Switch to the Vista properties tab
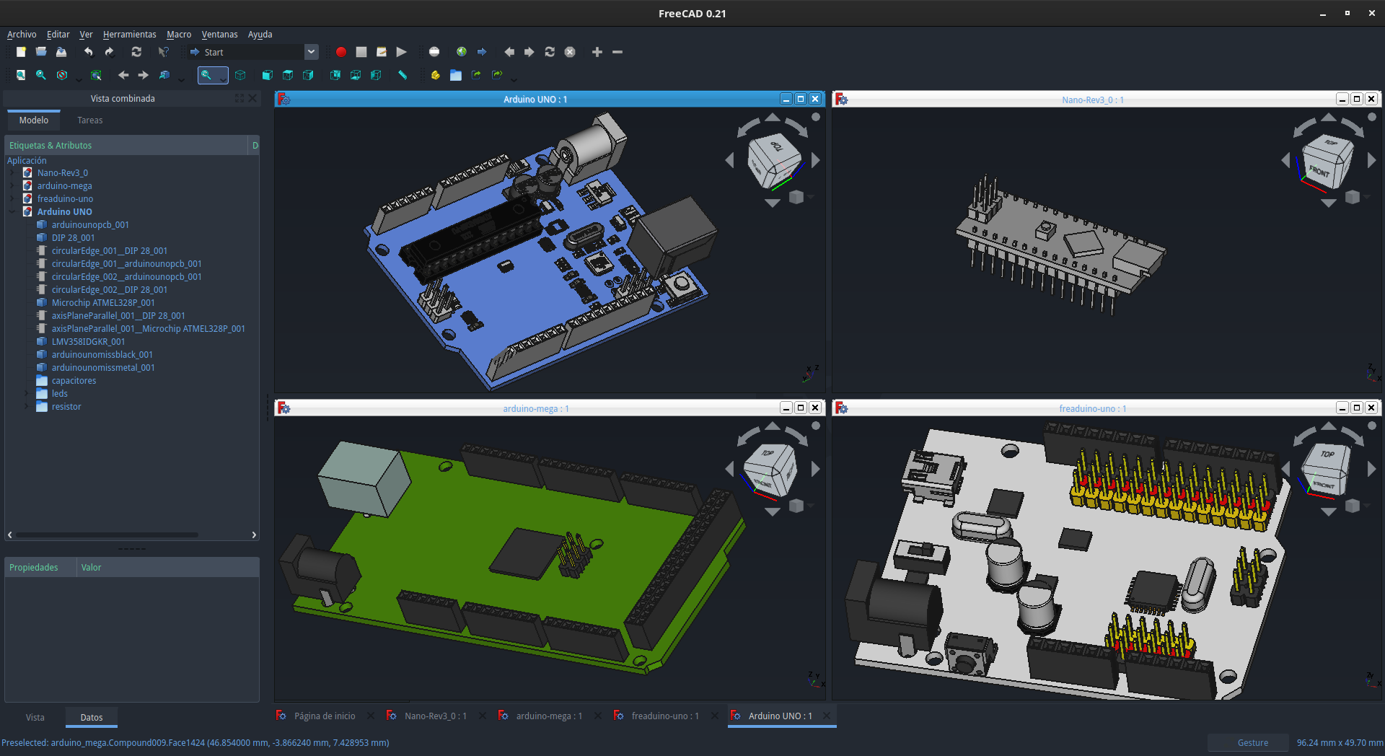This screenshot has width=1385, height=756. pyautogui.click(x=35, y=717)
